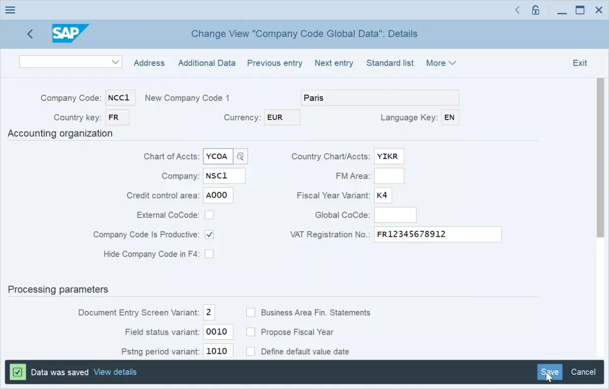Click the Currency field EUR
Viewport: 609px width, 389px height.
tap(282, 117)
